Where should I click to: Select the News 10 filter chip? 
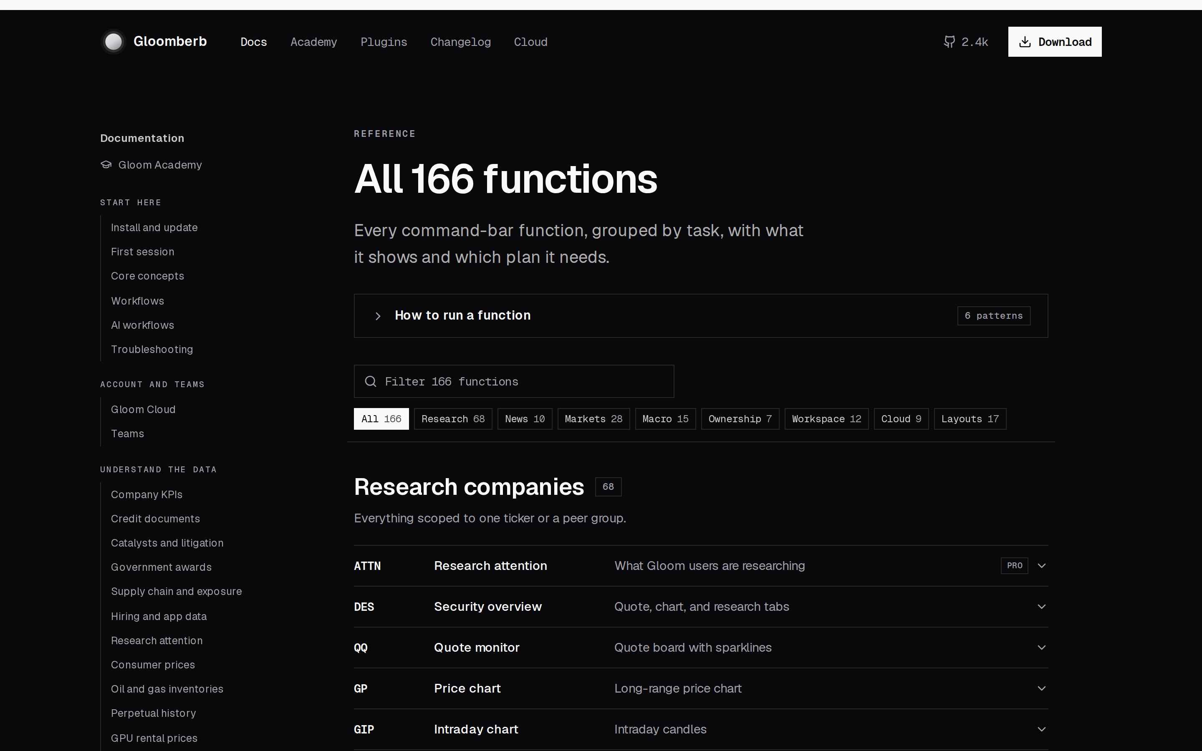pos(525,419)
